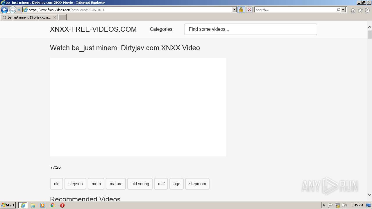This screenshot has height=209, width=372.
Task: Open the browser Home icon
Action: click(353, 10)
